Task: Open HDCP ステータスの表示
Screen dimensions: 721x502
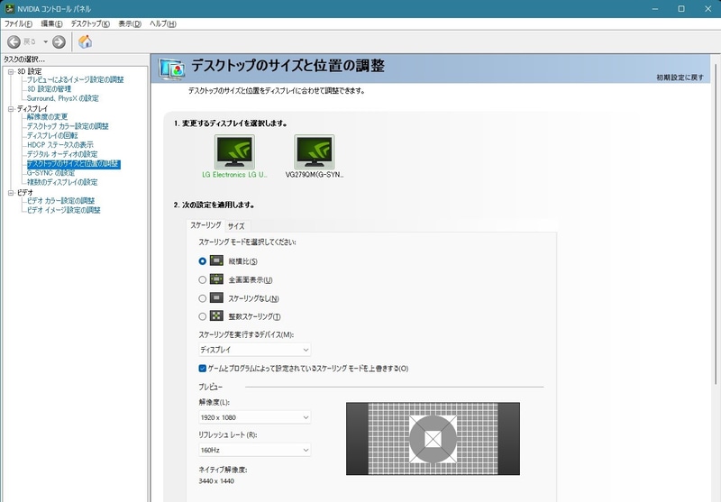Action: (59, 145)
